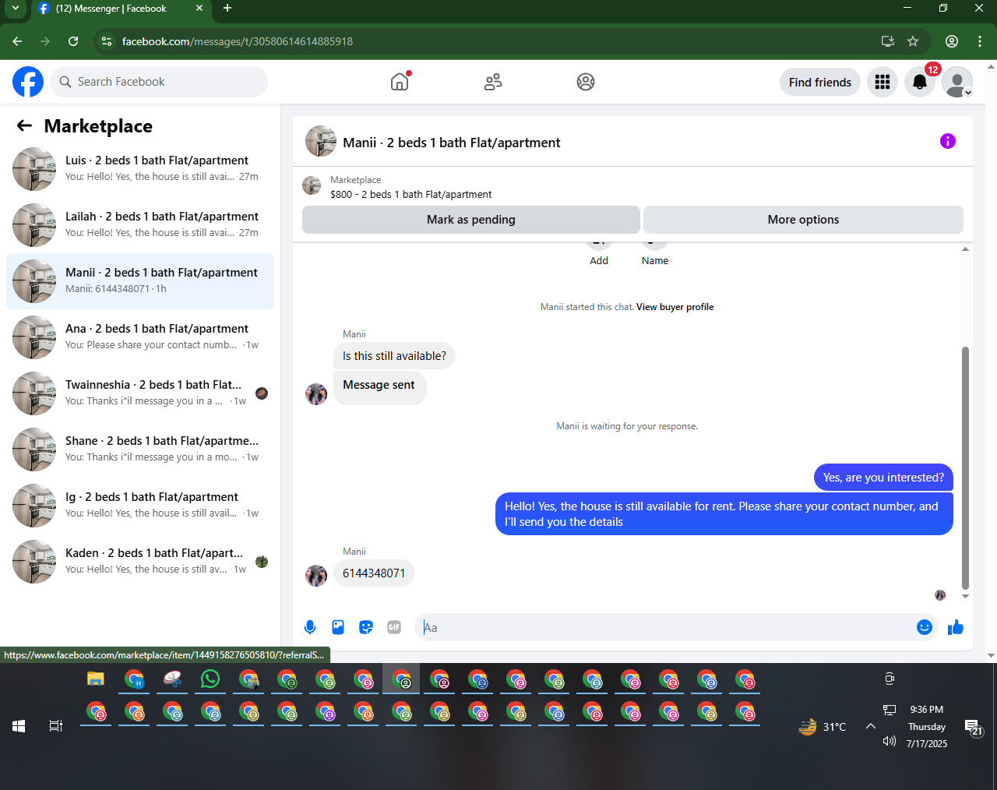Select the Manii conversation in list
This screenshot has width=997, height=790.
140,281
